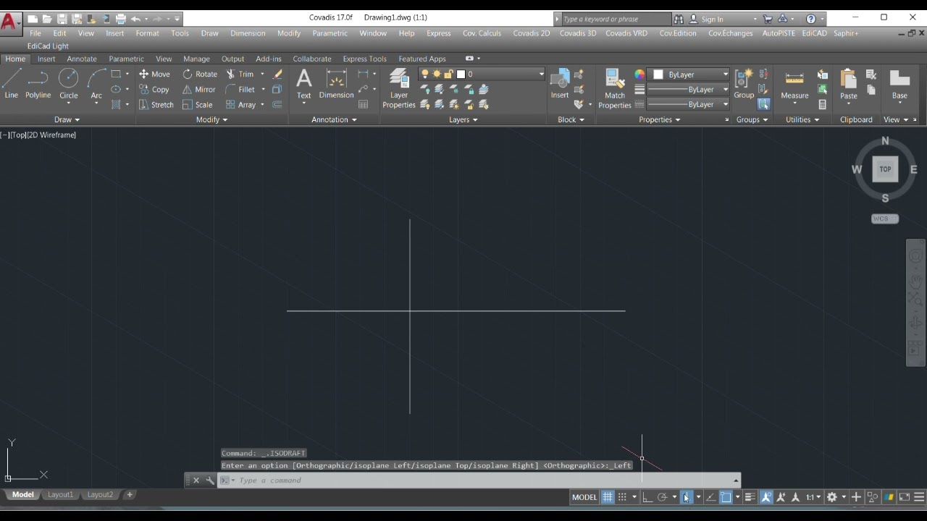Toggle 2D object snap
This screenshot has height=521, width=927.
[726, 497]
